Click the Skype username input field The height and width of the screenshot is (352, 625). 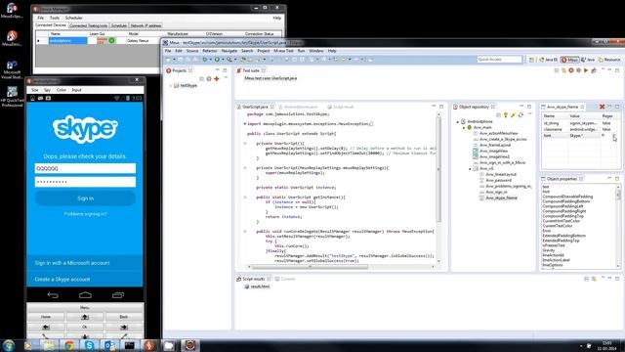(x=85, y=168)
